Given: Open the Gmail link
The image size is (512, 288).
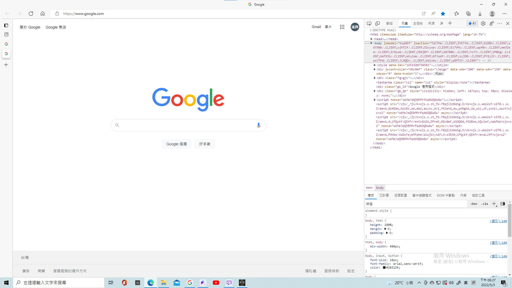Looking at the screenshot, I should click(316, 27).
